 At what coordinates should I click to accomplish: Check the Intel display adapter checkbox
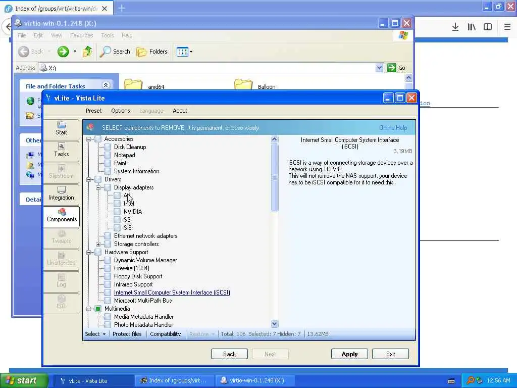click(x=117, y=204)
